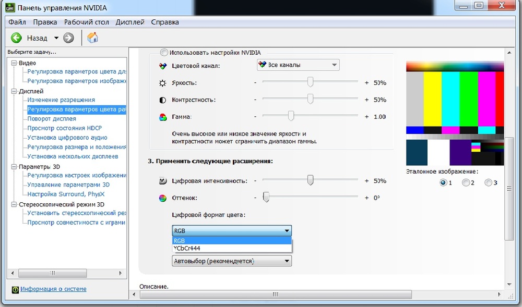Viewport: 522px width, 307px height.
Task: Open Изменение разрешения in the task tree
Action: (61, 100)
